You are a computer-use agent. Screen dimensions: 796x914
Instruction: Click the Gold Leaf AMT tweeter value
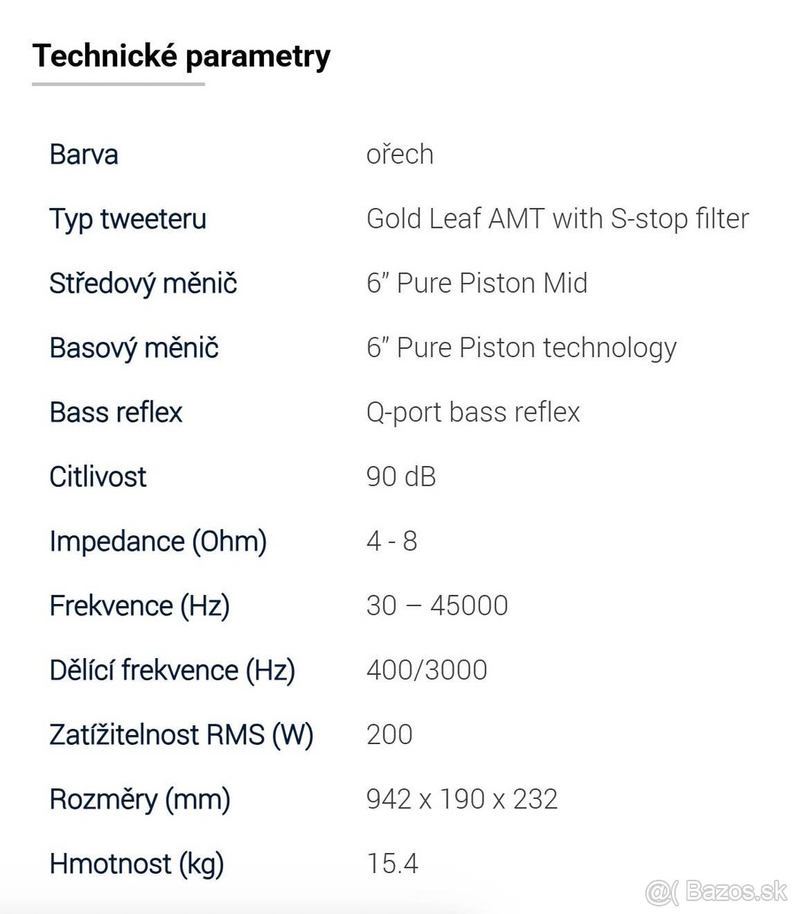click(557, 219)
